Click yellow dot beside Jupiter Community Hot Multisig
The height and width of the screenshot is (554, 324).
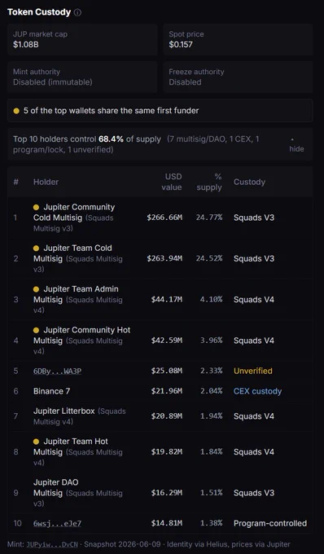pyautogui.click(x=36, y=330)
